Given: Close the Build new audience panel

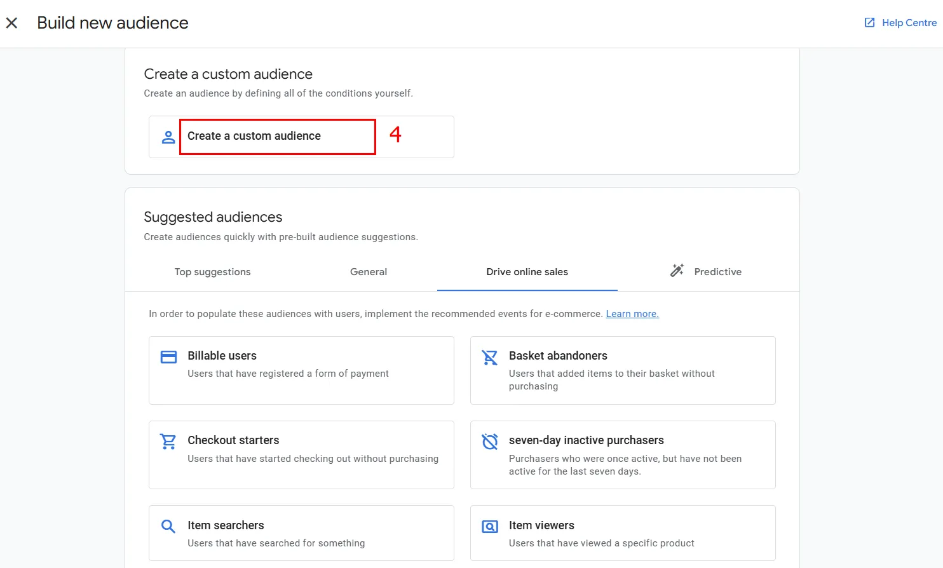Looking at the screenshot, I should 11,23.
